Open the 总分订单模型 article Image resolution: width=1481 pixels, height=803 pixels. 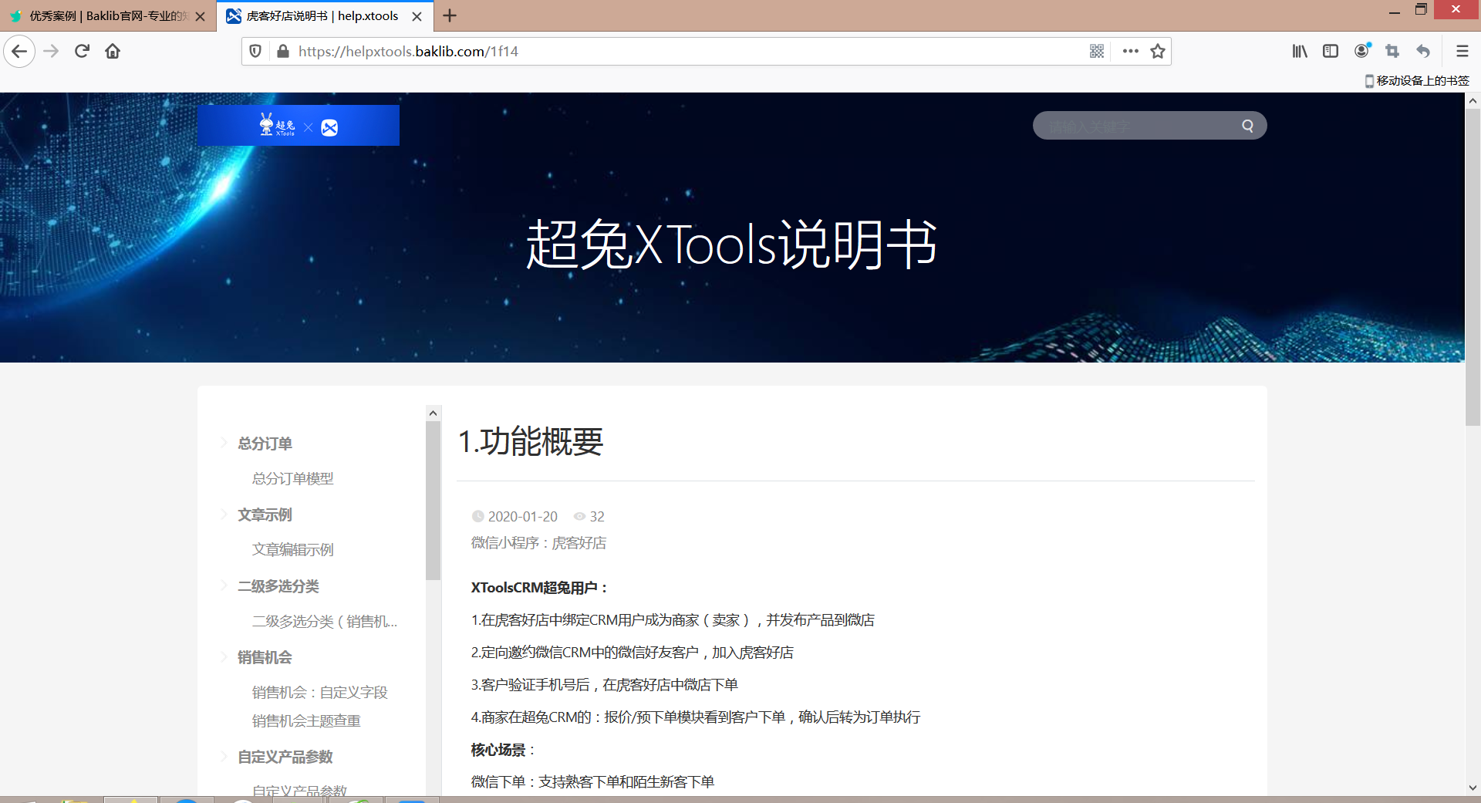tap(293, 478)
